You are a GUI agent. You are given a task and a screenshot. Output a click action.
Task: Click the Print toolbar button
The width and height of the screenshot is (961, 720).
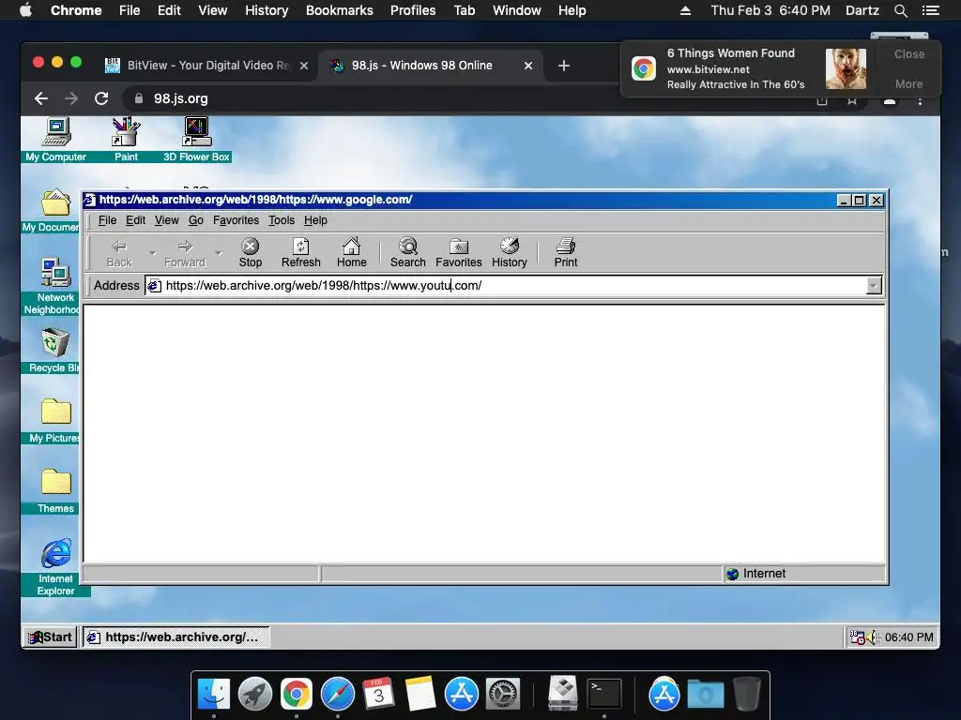click(x=566, y=253)
